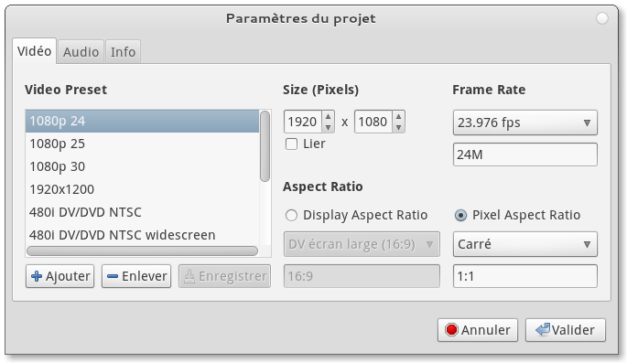Select Pixel Aspect Ratio radio button
Viewport: 627px width, 363px height.
[x=460, y=215]
